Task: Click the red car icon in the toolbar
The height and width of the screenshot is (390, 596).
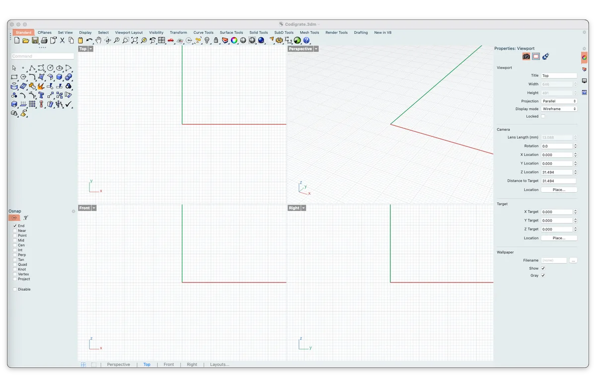Action: [x=171, y=40]
